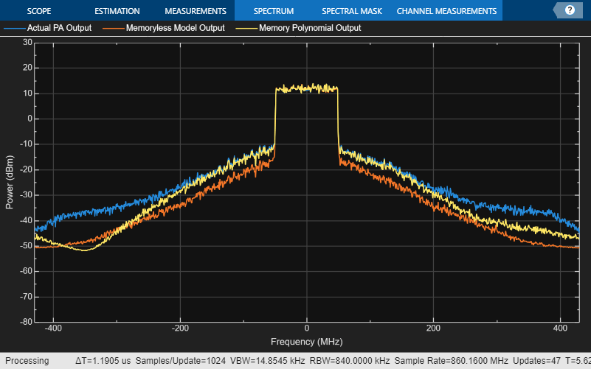Click the 0 MHz x-axis tick label
The image size is (591, 369).
[307, 328]
